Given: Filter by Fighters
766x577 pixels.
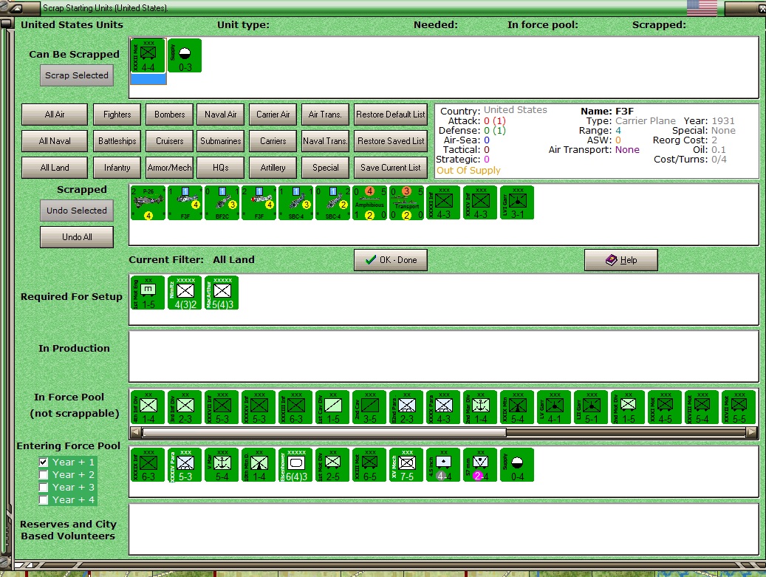Looking at the screenshot, I should click(x=117, y=115).
